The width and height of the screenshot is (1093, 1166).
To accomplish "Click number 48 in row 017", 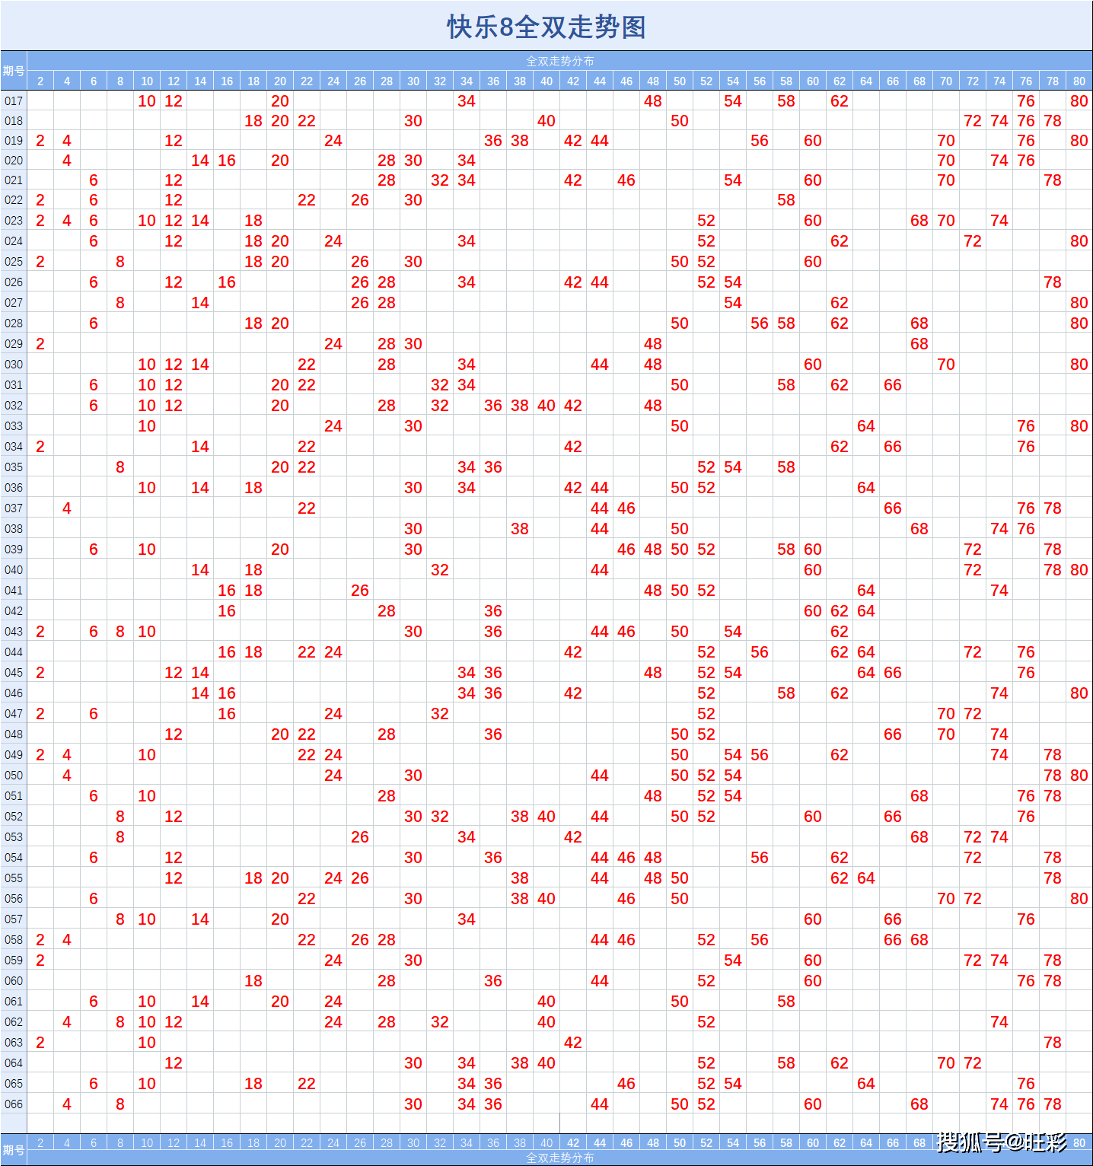I will coord(653,101).
